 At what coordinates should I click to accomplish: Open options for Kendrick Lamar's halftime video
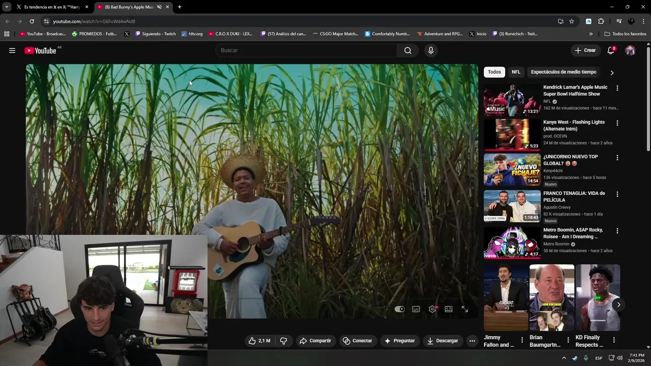[x=617, y=88]
